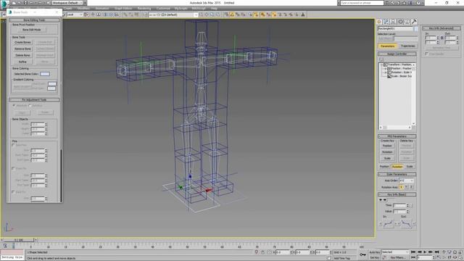The image size is (464, 261).
Task: Click the Delete Bone button
Action: click(22, 55)
